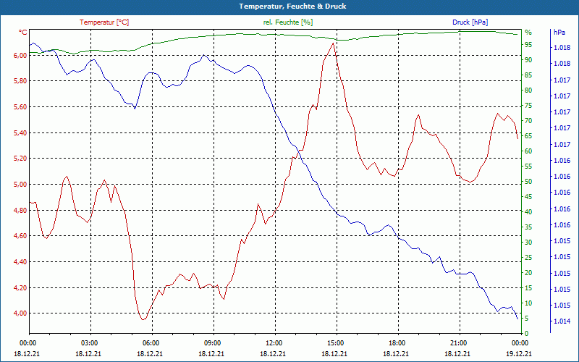Click the green humidity axis value 35

pyautogui.click(x=528, y=227)
